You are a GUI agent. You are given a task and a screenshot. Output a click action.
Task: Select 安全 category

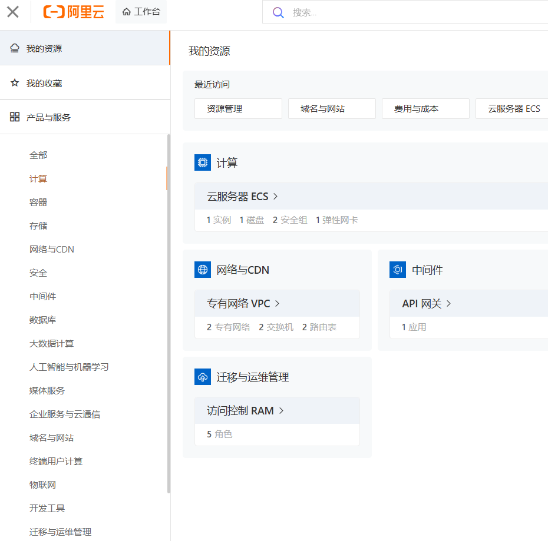[x=38, y=273]
